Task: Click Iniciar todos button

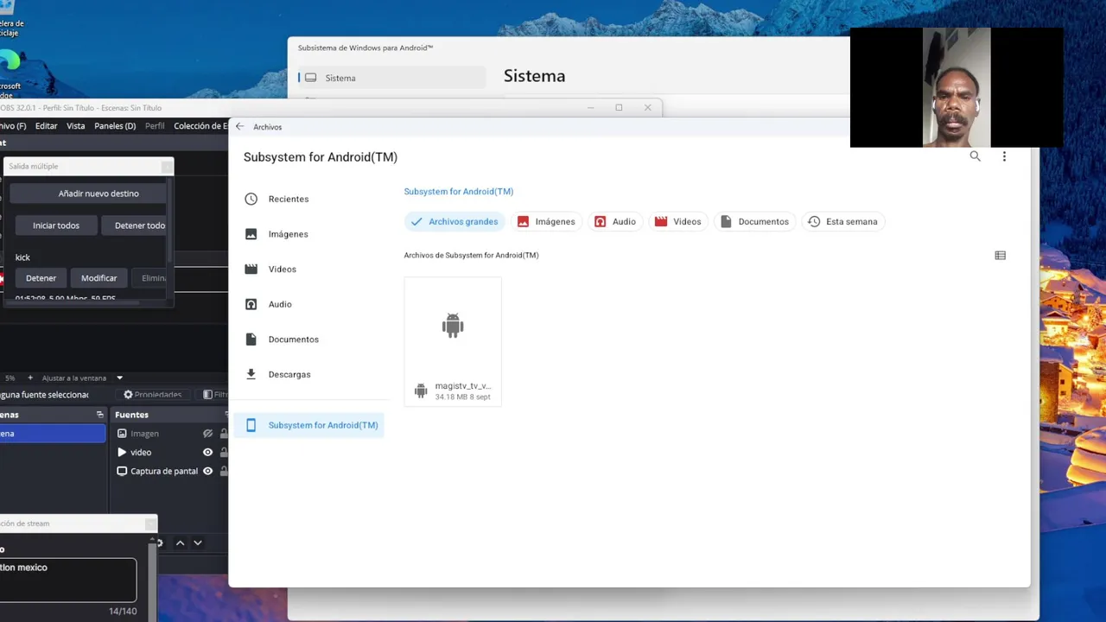Action: point(56,225)
